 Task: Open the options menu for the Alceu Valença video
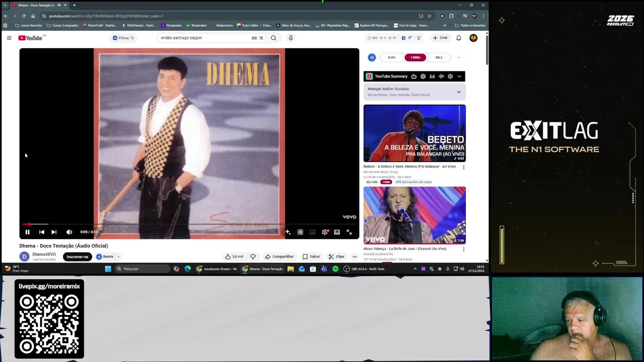(463, 249)
